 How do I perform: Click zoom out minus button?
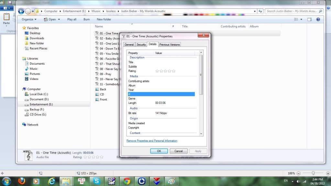(x=299, y=173)
